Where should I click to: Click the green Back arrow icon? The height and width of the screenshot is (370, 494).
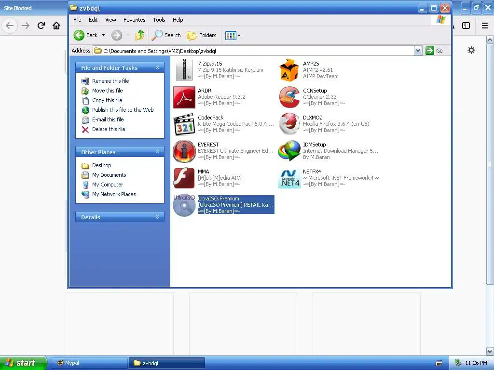(79, 35)
